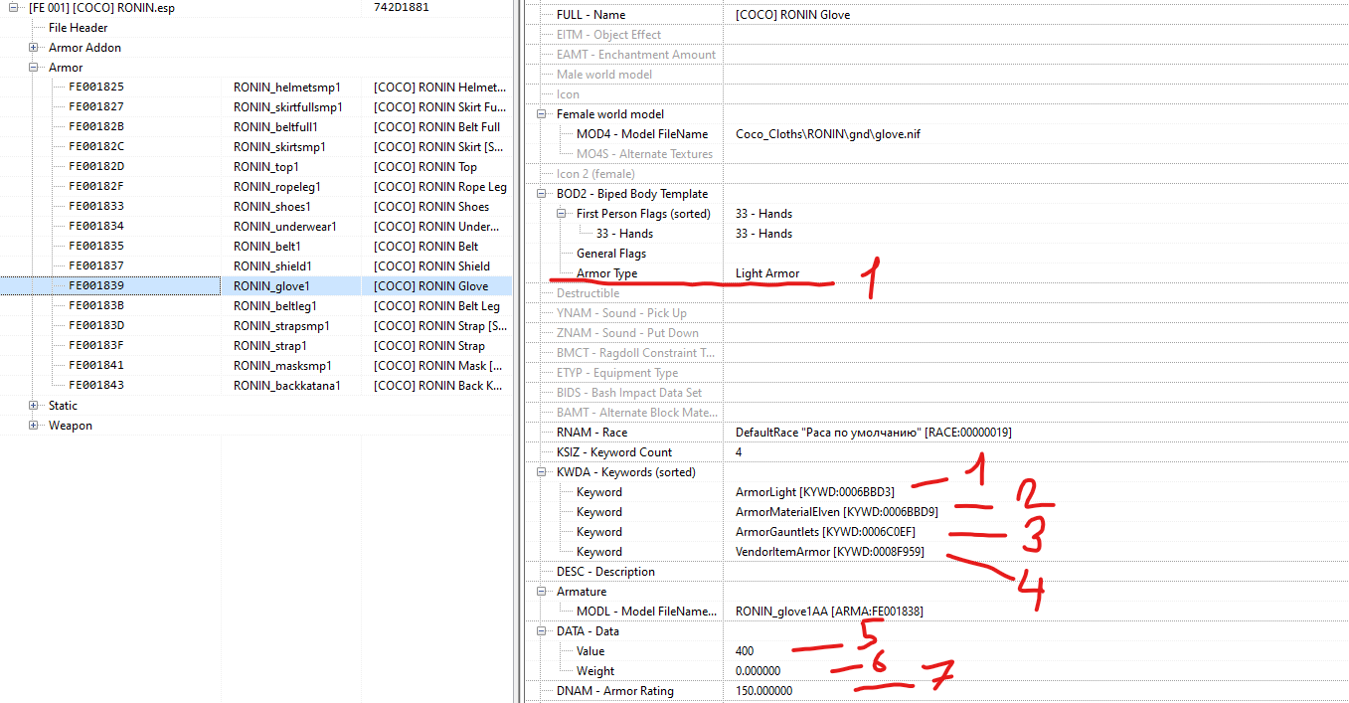Select the ArmorMaterialElven keyword entry
The image size is (1349, 703).
coord(837,512)
